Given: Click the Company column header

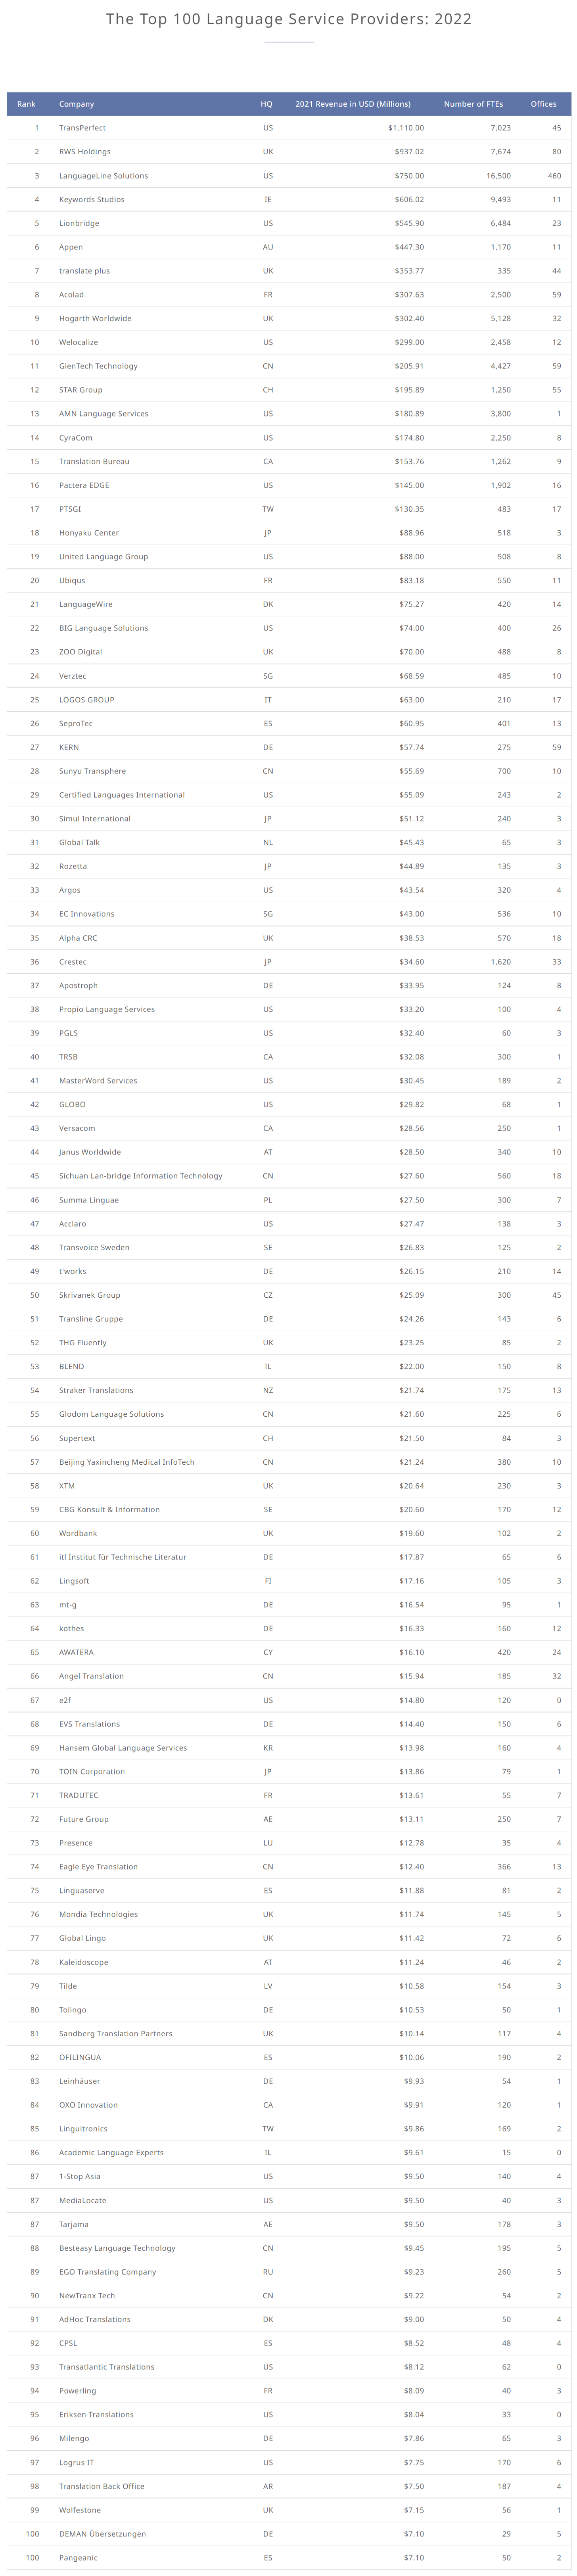Looking at the screenshot, I should [76, 104].
